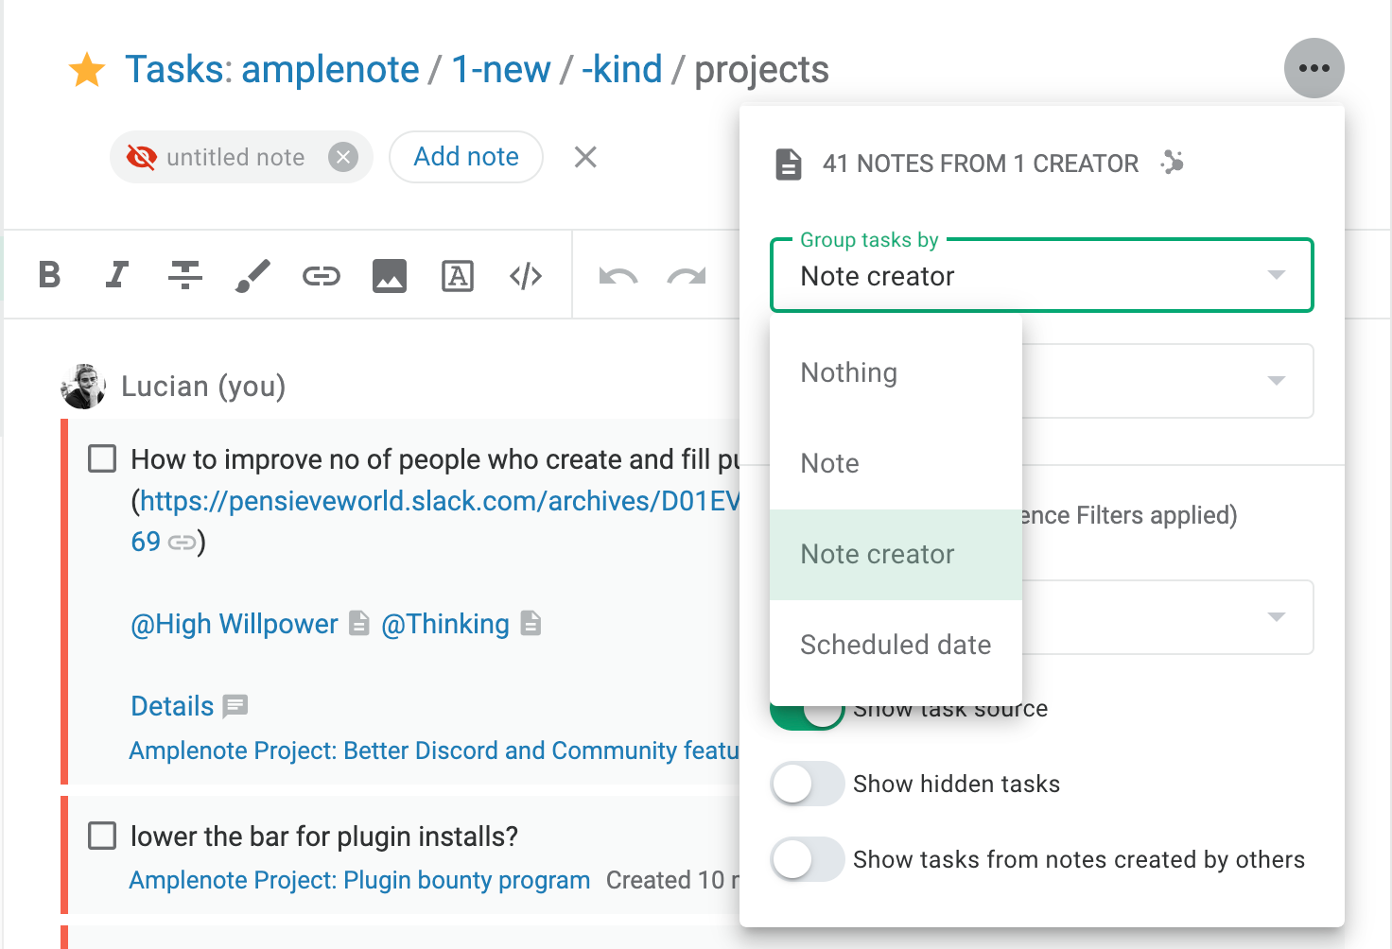
Task: Check the 'How to improve no of people' task
Action: tap(102, 458)
